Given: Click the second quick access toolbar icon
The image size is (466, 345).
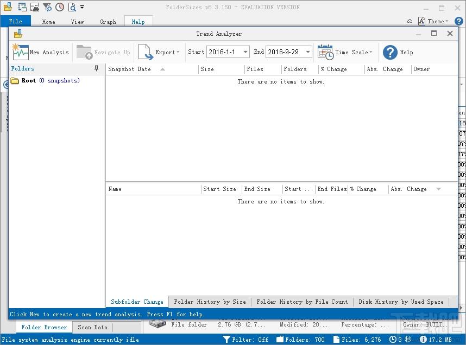Looking at the screenshot, I should tap(22, 7).
